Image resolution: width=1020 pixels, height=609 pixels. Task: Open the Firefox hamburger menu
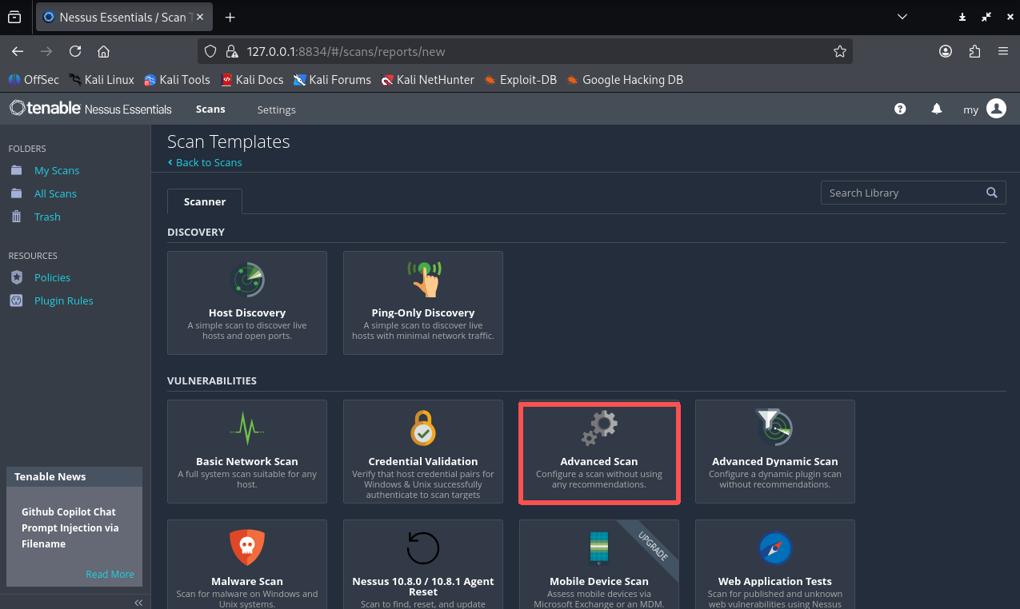click(1003, 51)
